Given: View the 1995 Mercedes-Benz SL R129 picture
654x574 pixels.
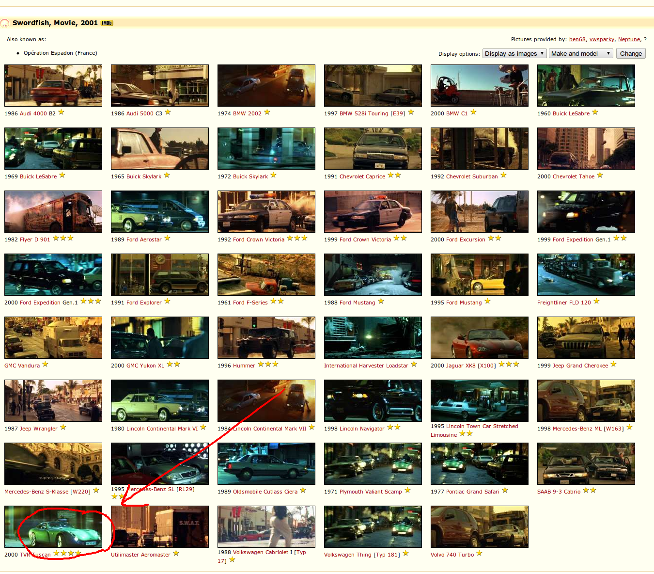Looking at the screenshot, I should (x=160, y=463).
